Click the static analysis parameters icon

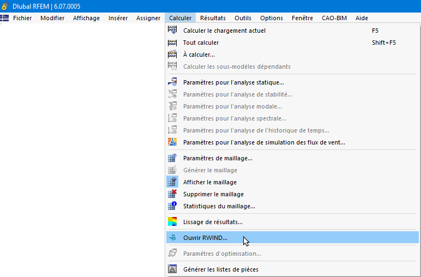tap(172, 82)
